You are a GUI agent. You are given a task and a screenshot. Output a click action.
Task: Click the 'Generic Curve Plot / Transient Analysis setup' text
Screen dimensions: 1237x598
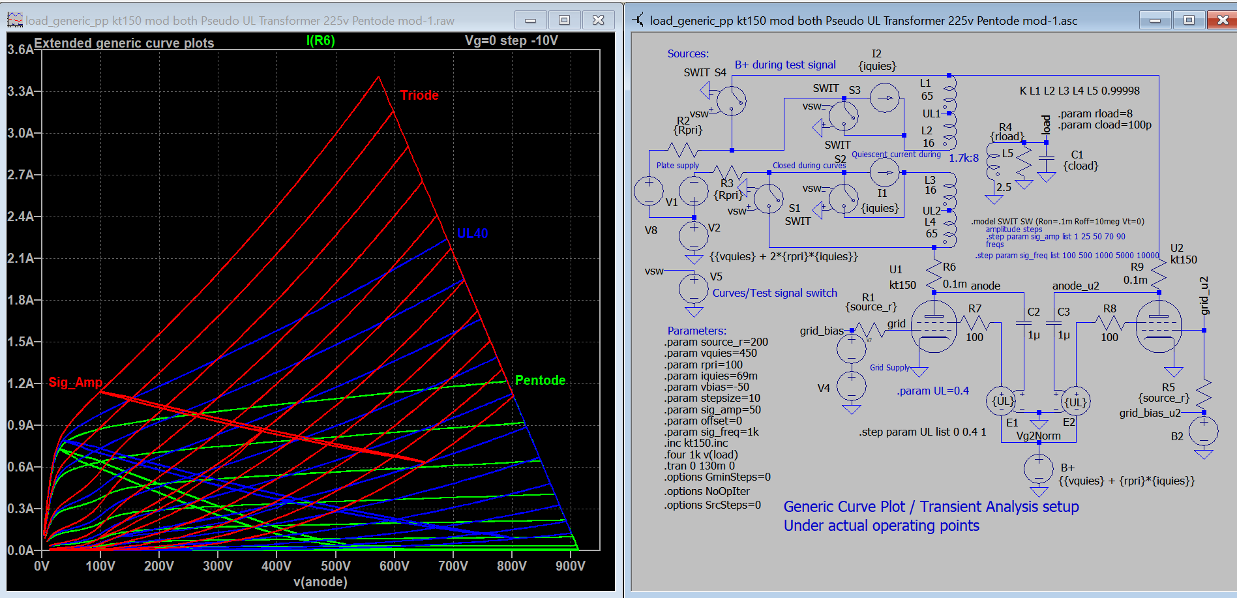tap(931, 507)
